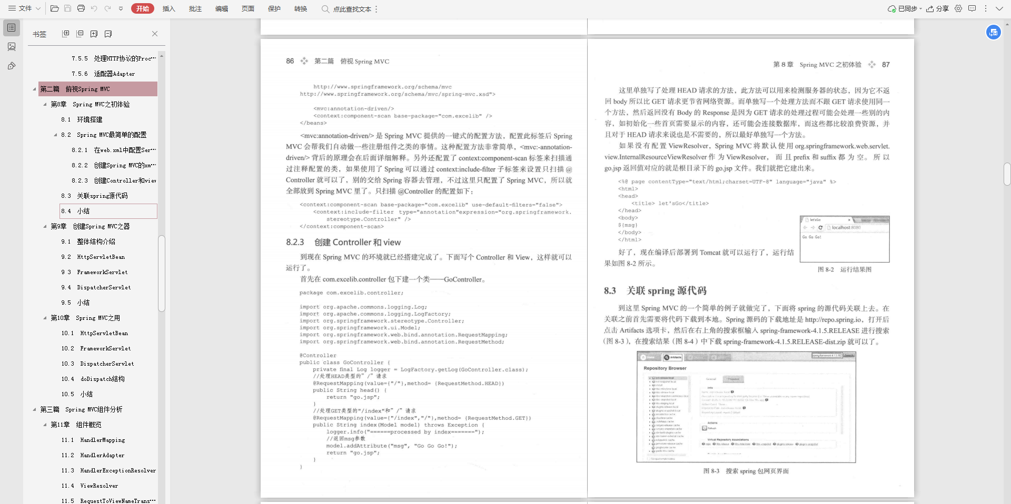Click the save (floppy disk) icon
The width and height of the screenshot is (1011, 504).
(x=67, y=8)
